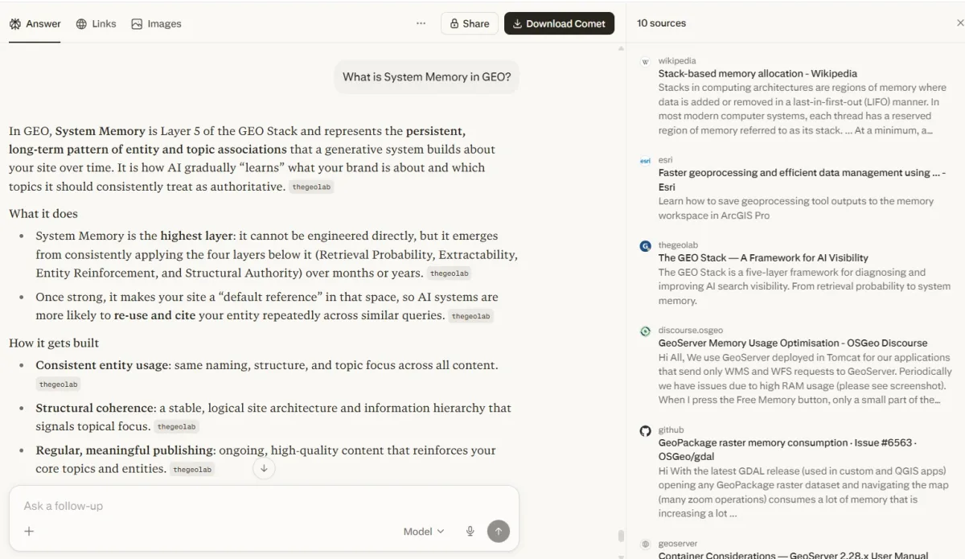This screenshot has height=559, width=965.
Task: Close the sources panel
Action: tap(959, 23)
